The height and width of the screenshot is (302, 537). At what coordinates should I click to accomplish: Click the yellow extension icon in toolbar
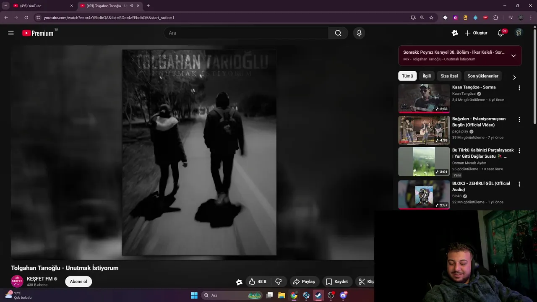click(x=465, y=18)
